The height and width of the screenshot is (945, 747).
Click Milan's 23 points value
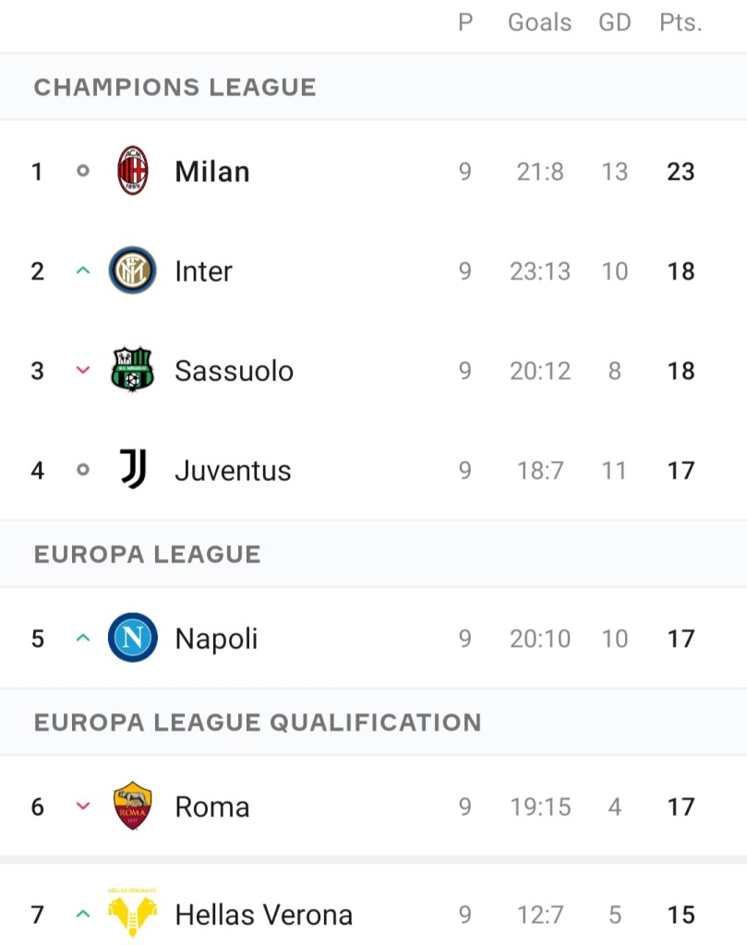tap(681, 172)
